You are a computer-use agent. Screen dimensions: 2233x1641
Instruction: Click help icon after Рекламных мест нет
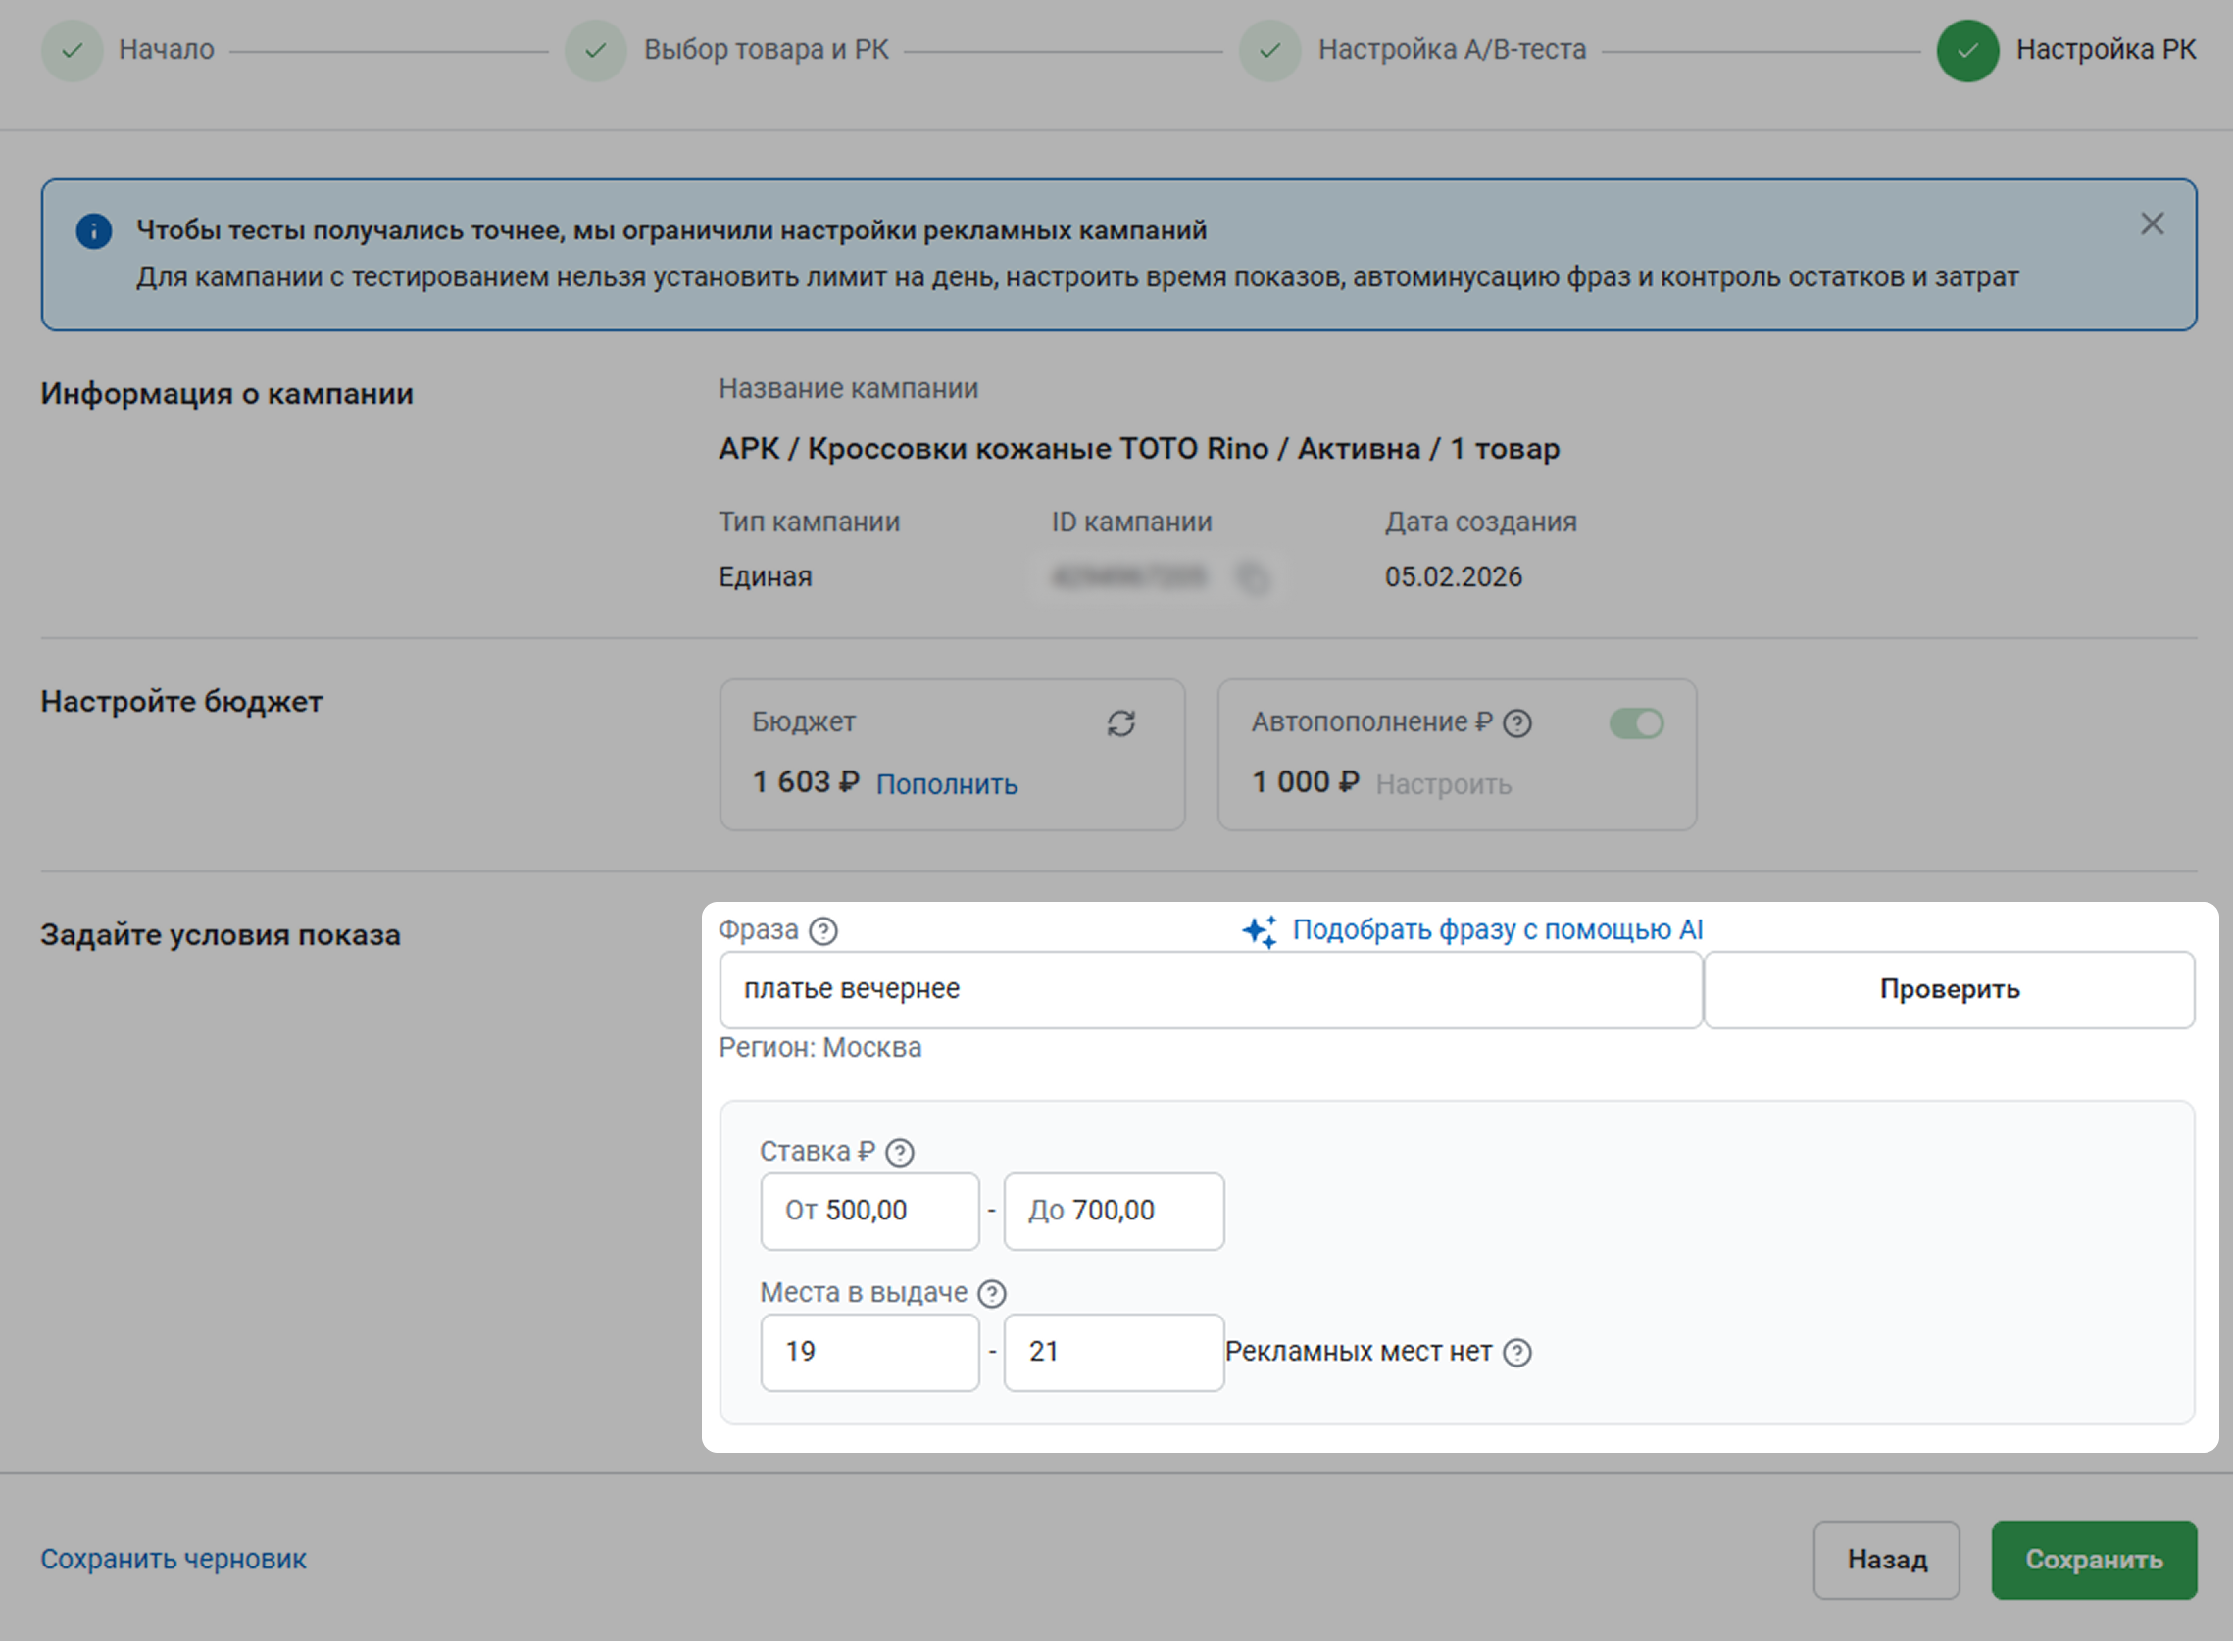coord(1516,1352)
